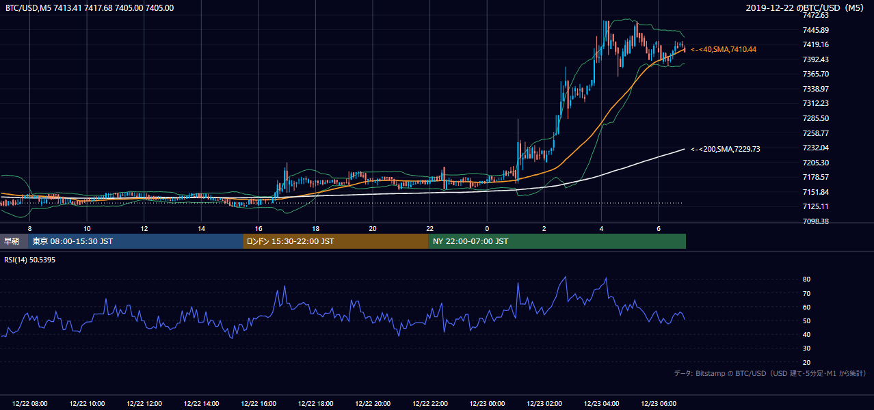This screenshot has height=410, width=874.
Task: Select the 40 SMA label 7410.44
Action: pos(724,49)
